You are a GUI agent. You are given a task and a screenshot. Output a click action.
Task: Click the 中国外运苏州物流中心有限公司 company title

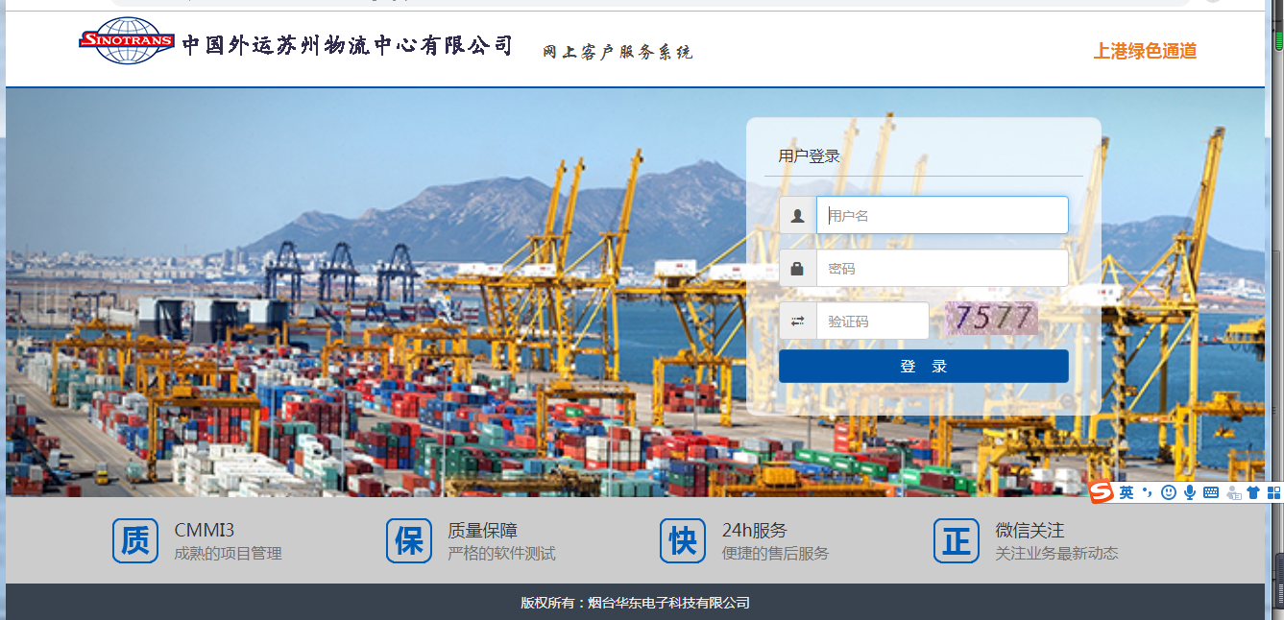pyautogui.click(x=348, y=45)
